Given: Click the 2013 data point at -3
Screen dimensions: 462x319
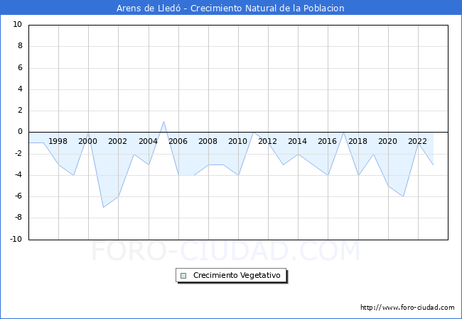Looking at the screenshot, I should tap(283, 164).
